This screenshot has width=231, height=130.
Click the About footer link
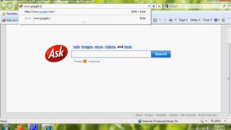[139, 115]
